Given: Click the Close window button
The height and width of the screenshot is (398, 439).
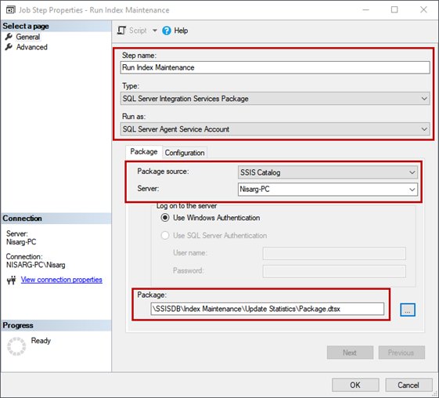Looking at the screenshot, I should [423, 10].
